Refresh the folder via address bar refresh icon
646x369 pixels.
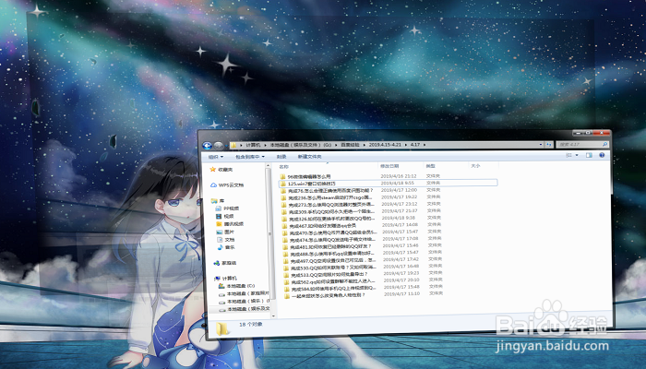coord(549,145)
